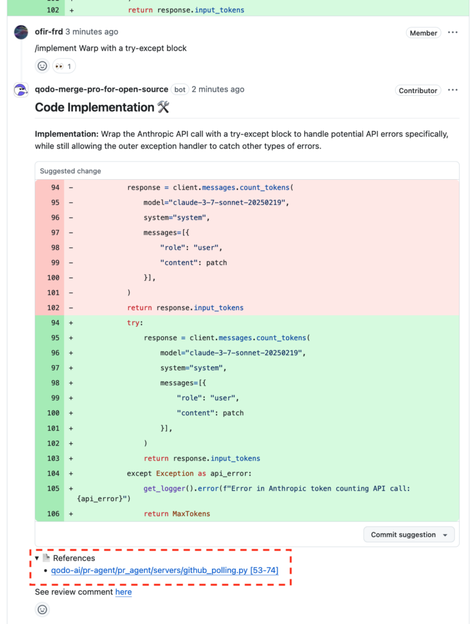Open the kebab menu on the bot's comment

[x=452, y=90]
